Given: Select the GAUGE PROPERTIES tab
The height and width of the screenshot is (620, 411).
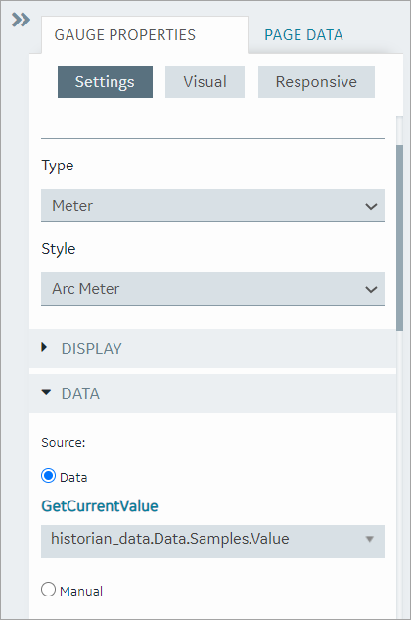Looking at the screenshot, I should tap(125, 35).
